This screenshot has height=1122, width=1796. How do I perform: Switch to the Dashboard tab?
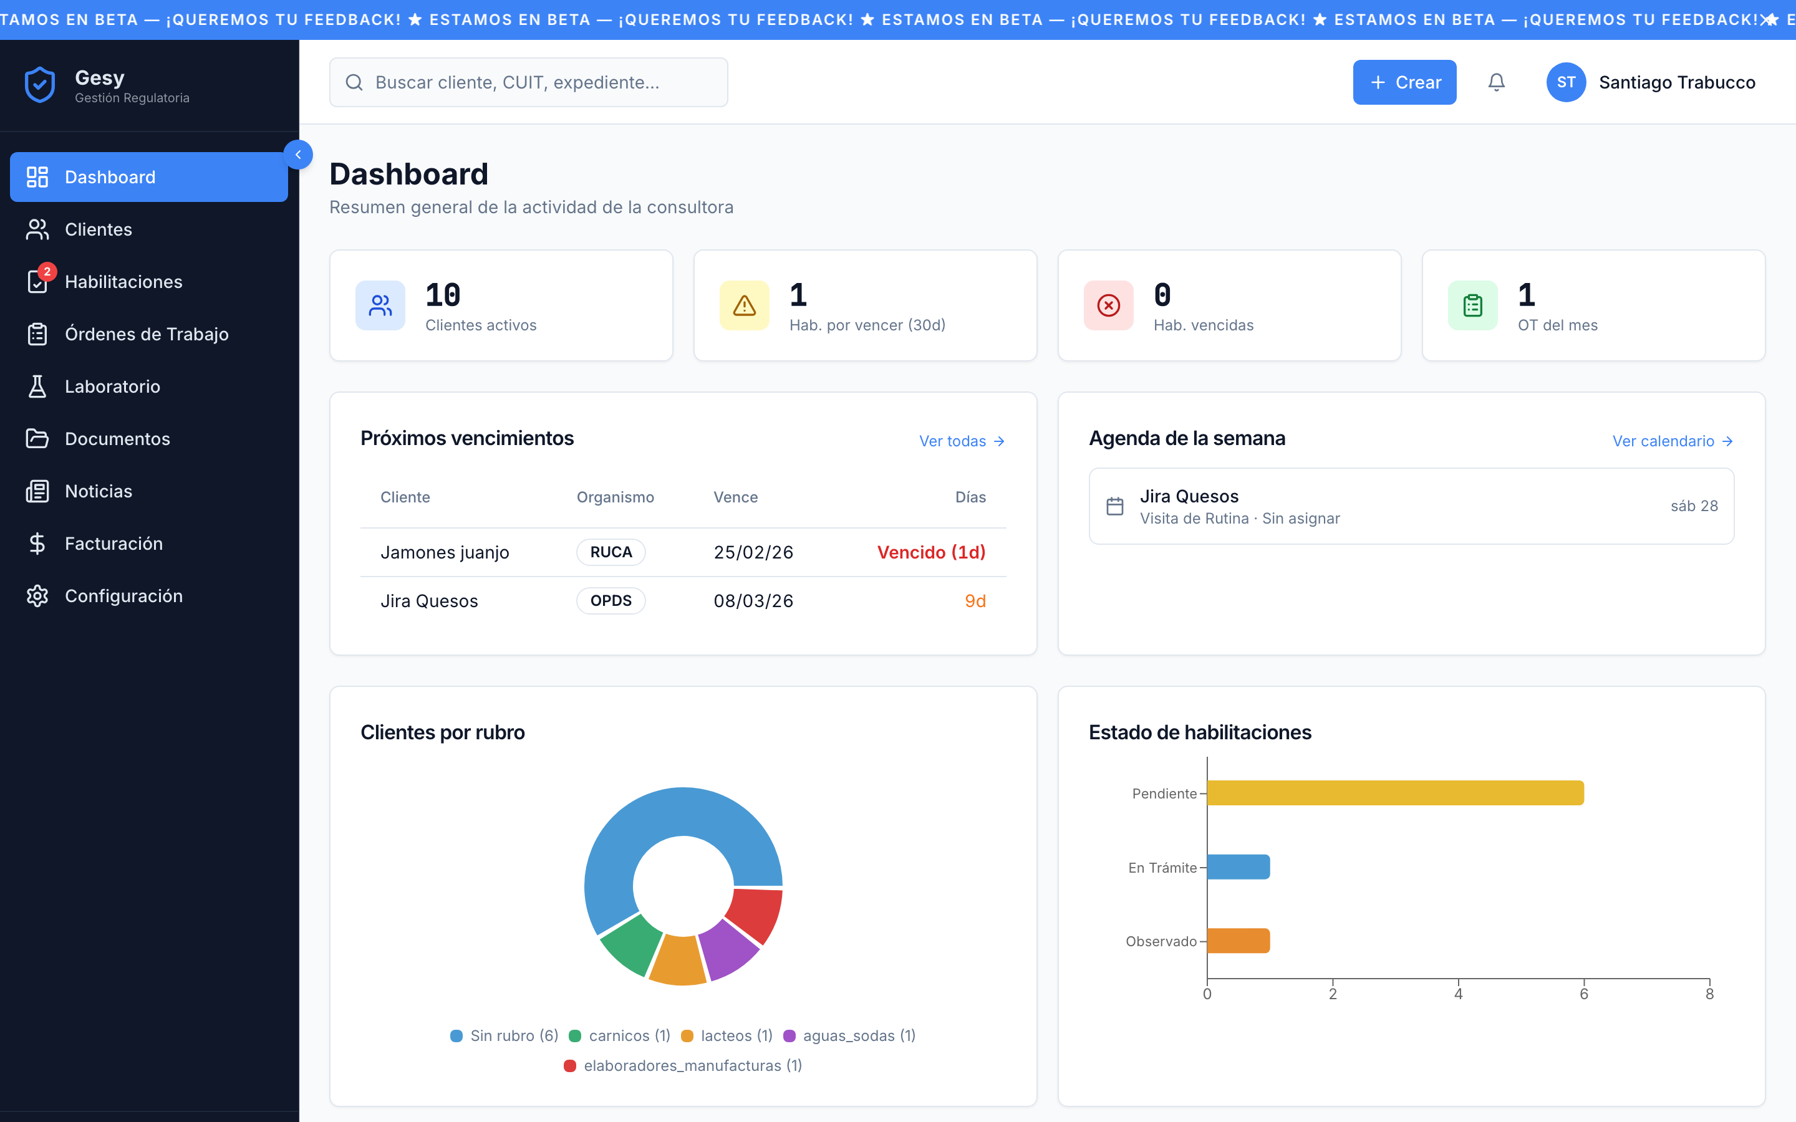(x=110, y=176)
